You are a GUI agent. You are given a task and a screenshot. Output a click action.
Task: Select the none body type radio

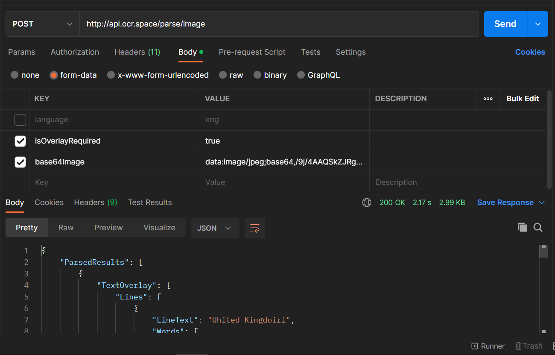point(15,75)
